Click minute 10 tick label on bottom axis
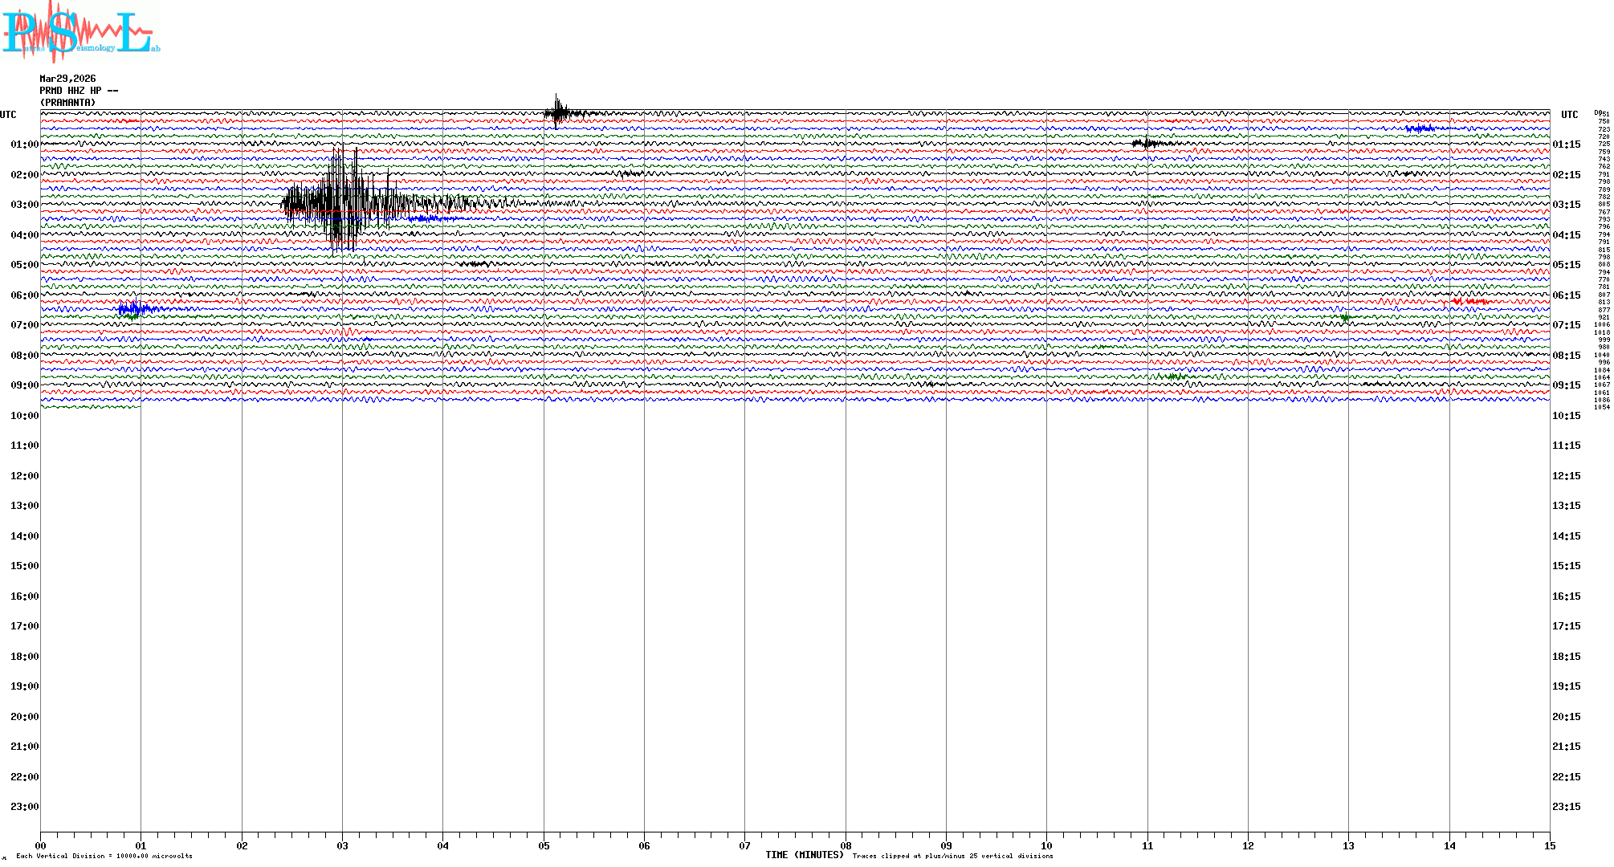The width and height of the screenshot is (1614, 867). click(1046, 845)
